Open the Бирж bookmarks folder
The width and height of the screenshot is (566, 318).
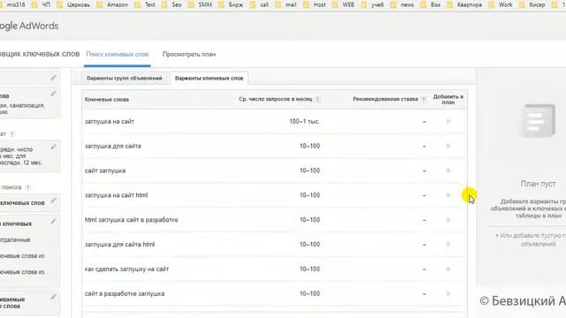(x=232, y=4)
